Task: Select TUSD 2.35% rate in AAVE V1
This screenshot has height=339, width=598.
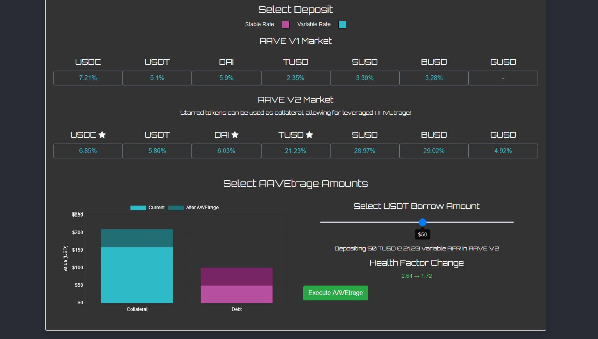Action: pos(295,78)
